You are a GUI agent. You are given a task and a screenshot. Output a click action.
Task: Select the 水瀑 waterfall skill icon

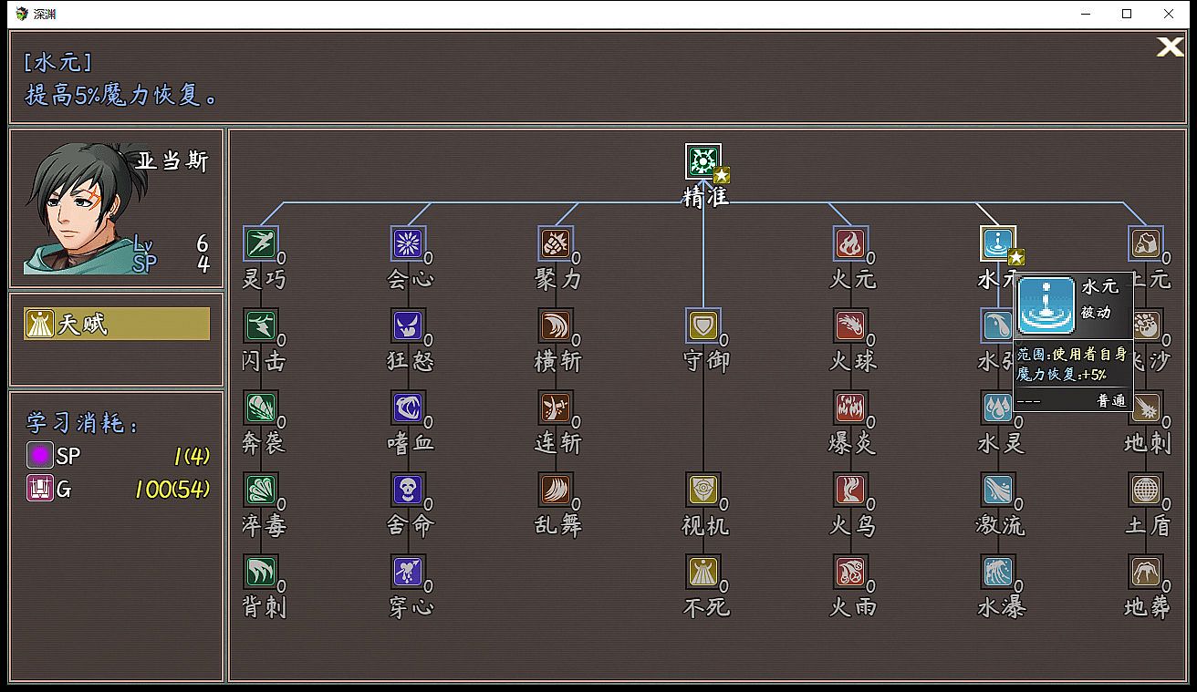tap(997, 572)
